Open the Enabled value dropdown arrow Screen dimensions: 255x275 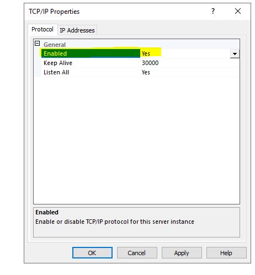click(x=235, y=54)
